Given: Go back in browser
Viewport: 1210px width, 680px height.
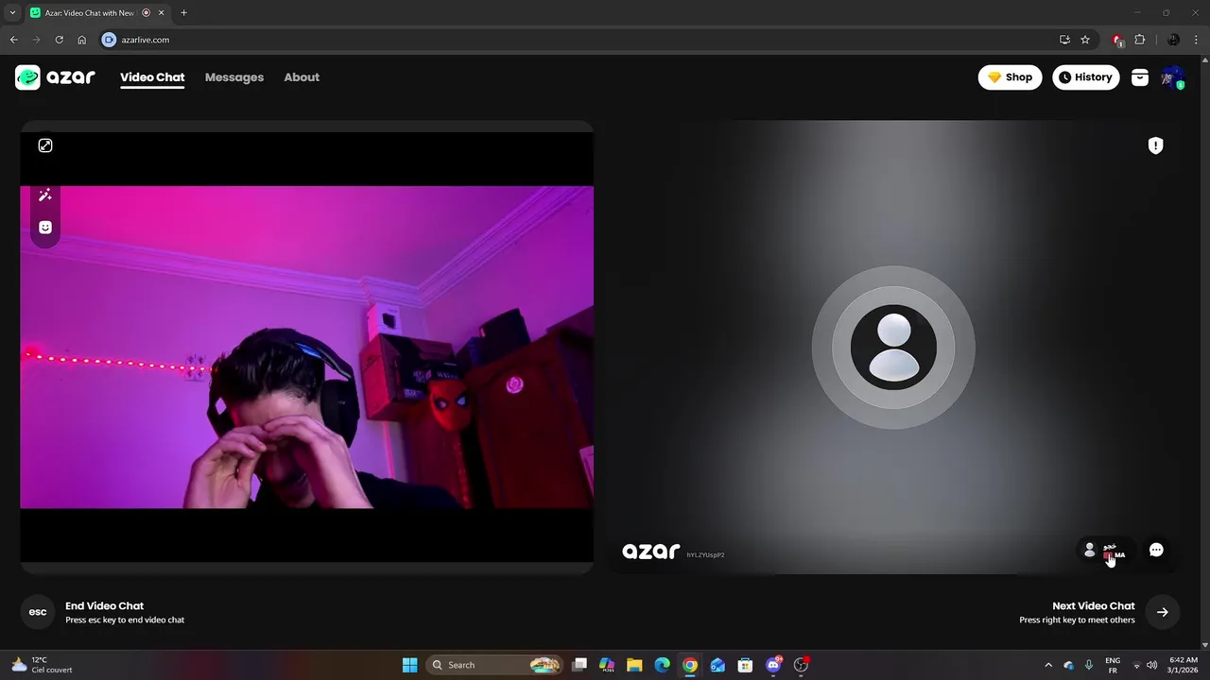Looking at the screenshot, I should tap(13, 40).
